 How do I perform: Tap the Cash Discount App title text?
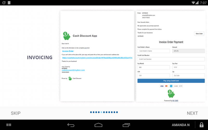pos(85,36)
